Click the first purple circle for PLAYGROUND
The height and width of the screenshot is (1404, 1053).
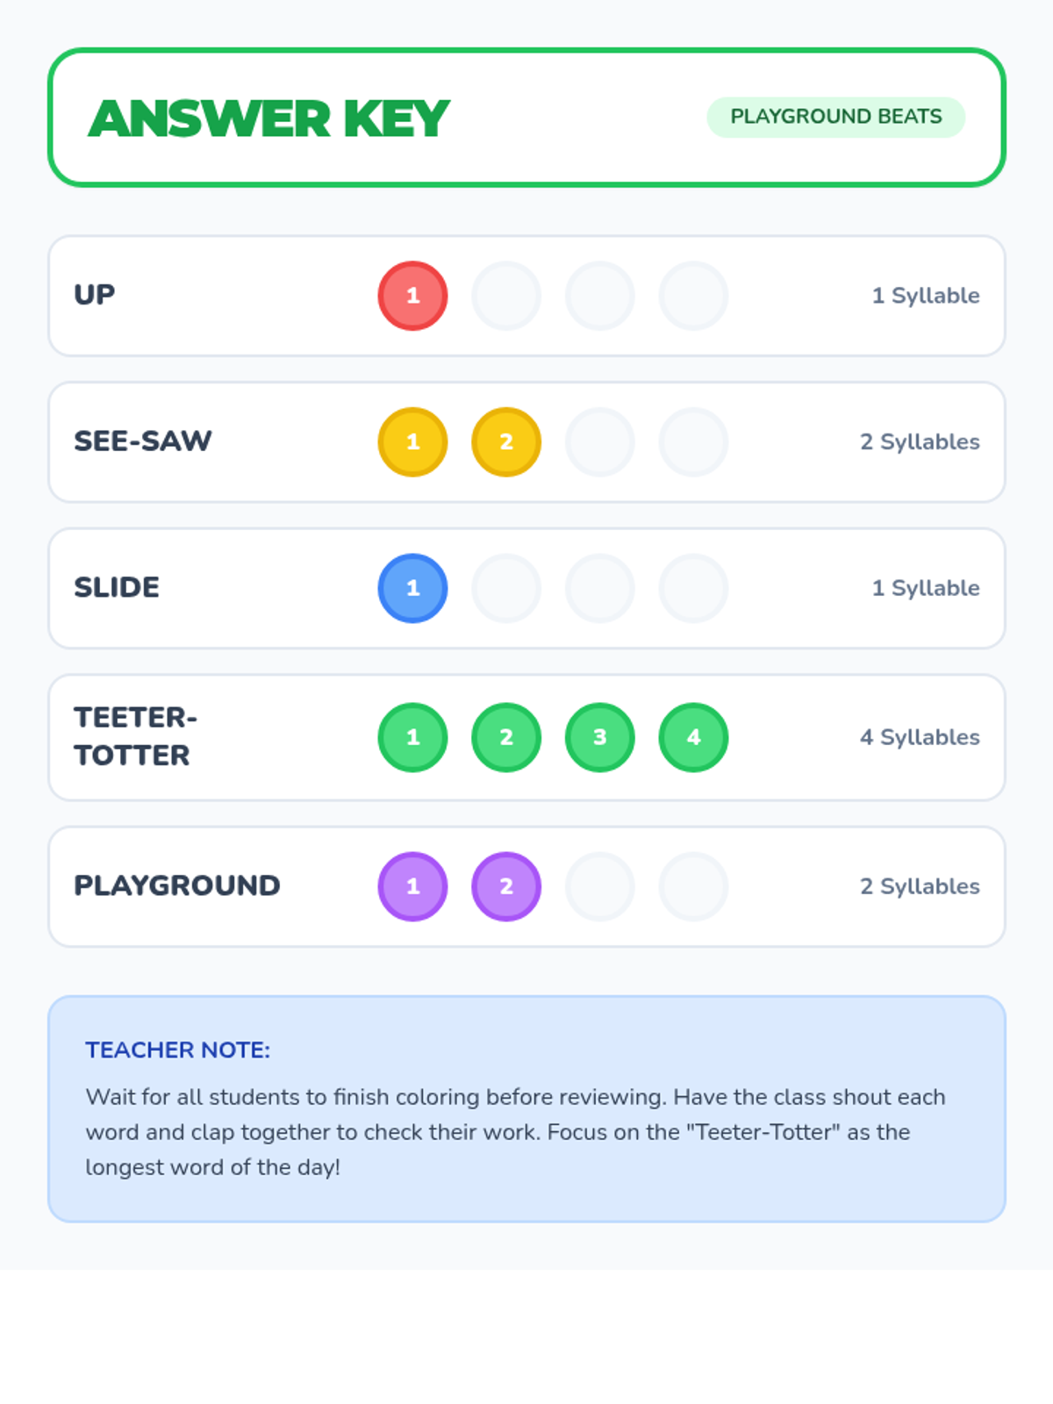click(x=412, y=886)
